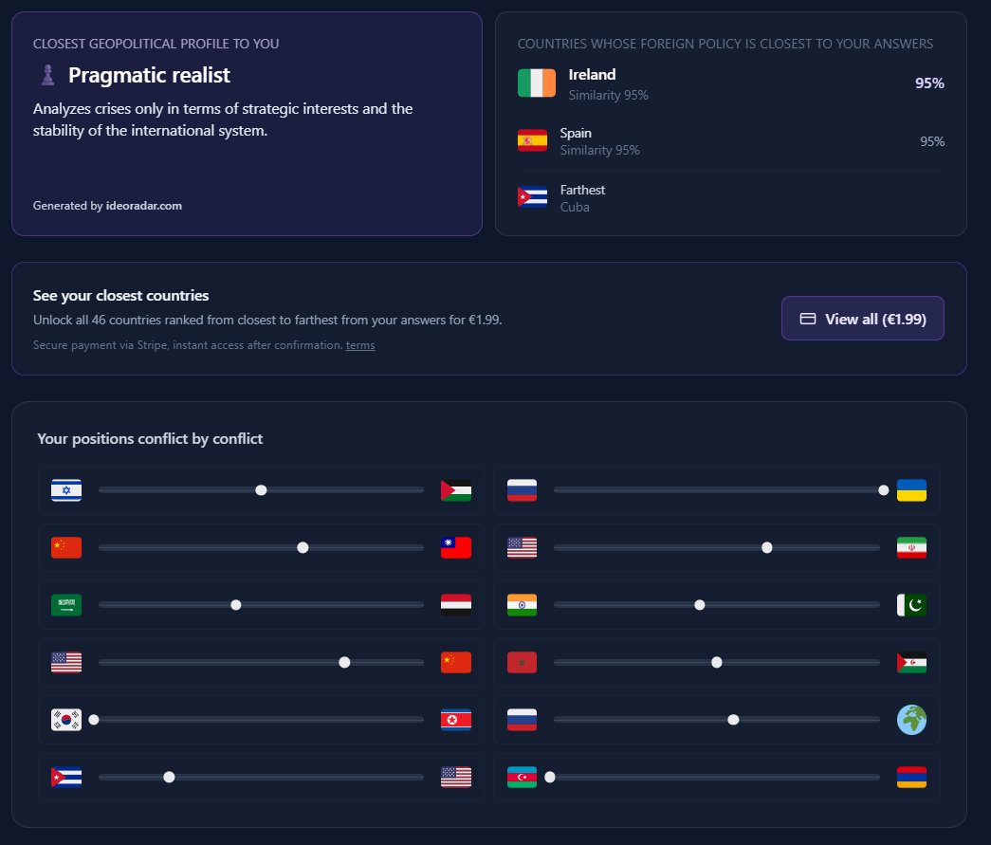The image size is (991, 845).
Task: Click the Palestine flag icon
Action: click(x=456, y=490)
